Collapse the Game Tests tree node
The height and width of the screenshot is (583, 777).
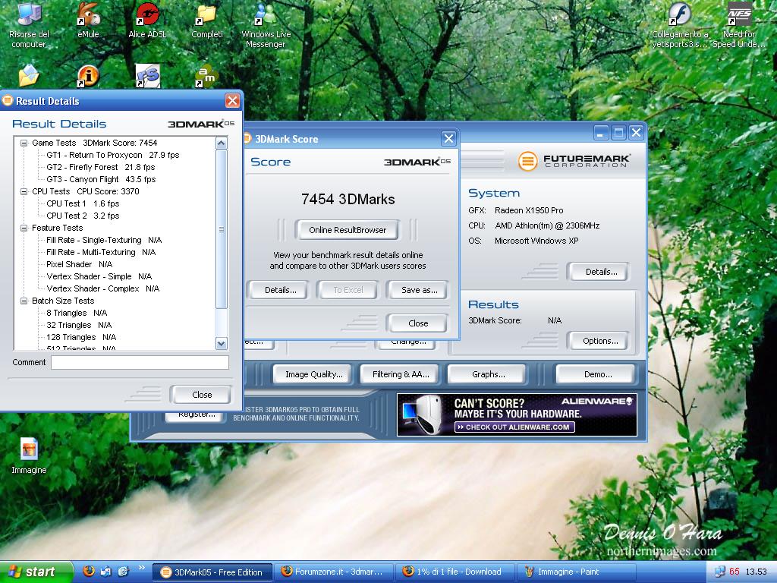tap(24, 143)
